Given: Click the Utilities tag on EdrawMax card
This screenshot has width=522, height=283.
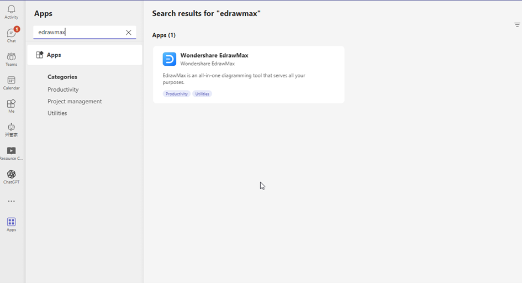Looking at the screenshot, I should (202, 94).
